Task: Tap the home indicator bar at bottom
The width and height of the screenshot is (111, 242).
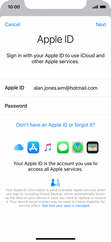Action: point(55,239)
